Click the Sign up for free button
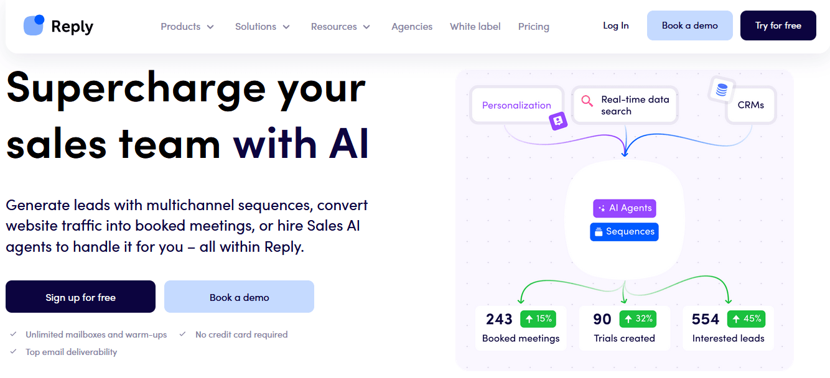 tap(80, 297)
